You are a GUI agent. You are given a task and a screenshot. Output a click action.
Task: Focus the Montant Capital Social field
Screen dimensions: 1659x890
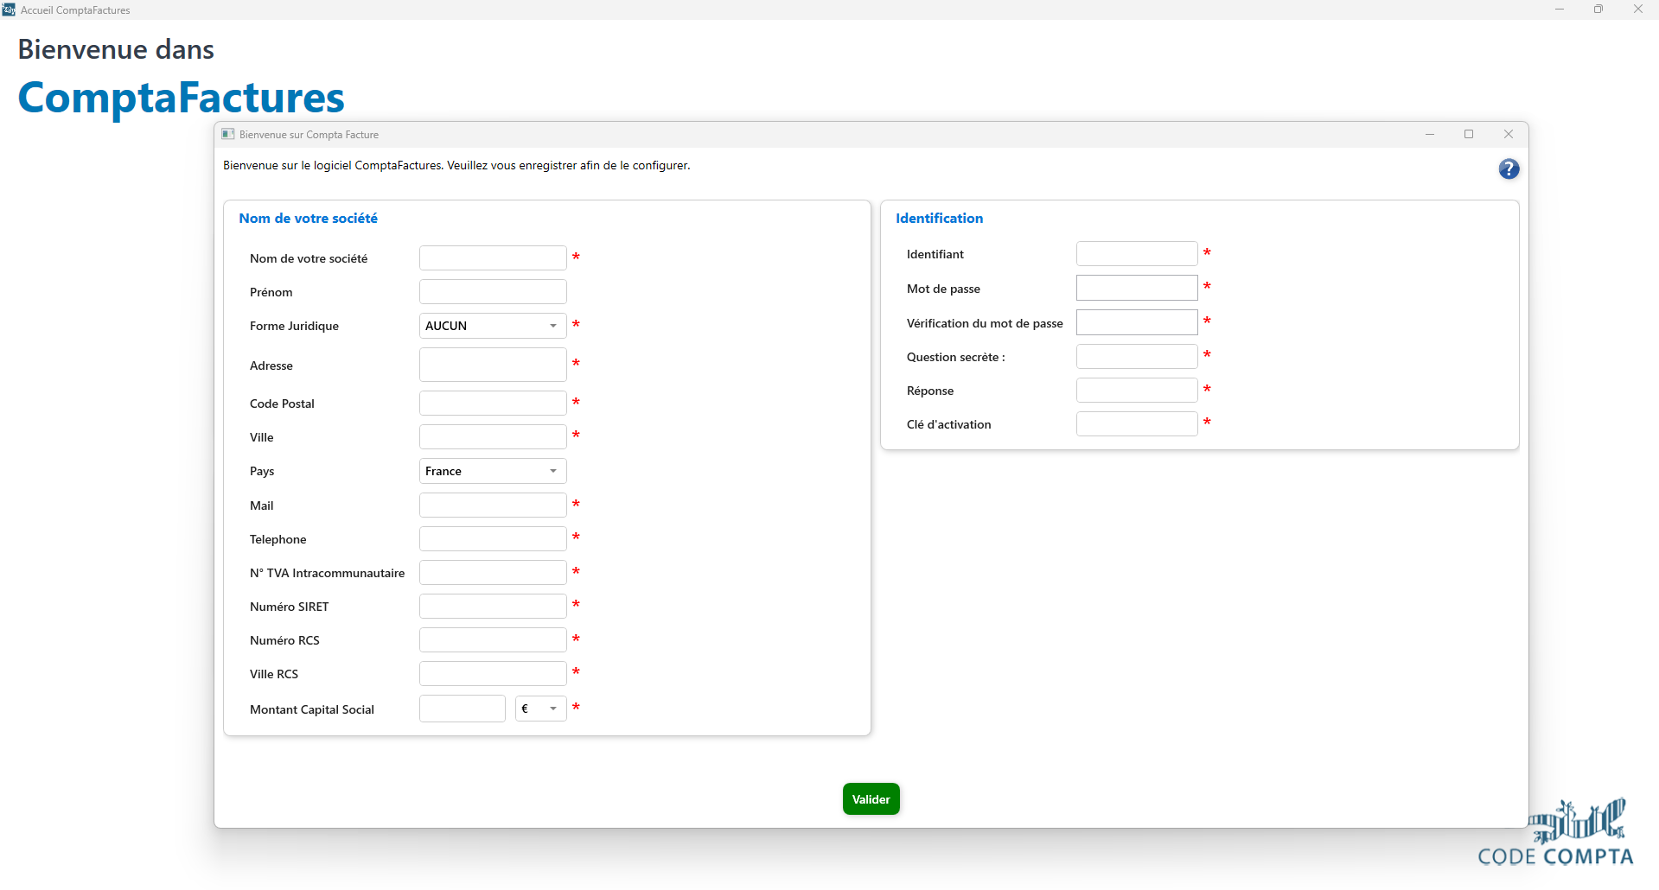tap(463, 709)
